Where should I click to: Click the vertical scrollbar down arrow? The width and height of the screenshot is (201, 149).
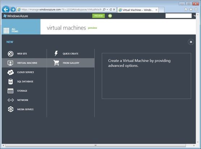coord(198,142)
